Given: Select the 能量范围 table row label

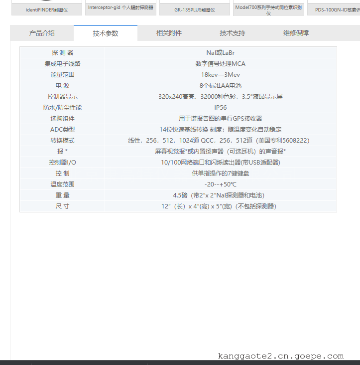Looking at the screenshot, I should click(62, 74).
